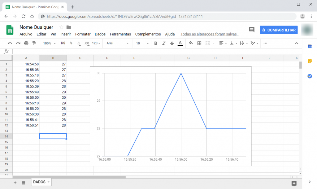Open the Ajuda menu

point(170,34)
